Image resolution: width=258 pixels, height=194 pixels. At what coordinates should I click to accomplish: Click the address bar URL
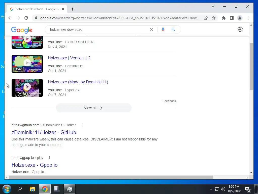point(120,18)
